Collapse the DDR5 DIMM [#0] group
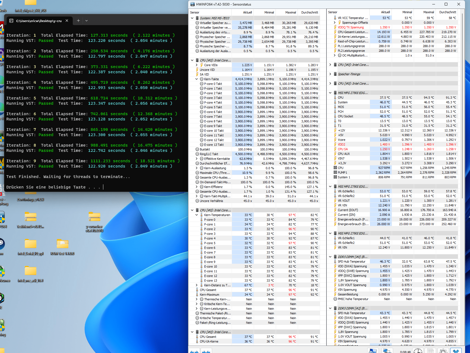This screenshot has height=353, width=470. 330,257
